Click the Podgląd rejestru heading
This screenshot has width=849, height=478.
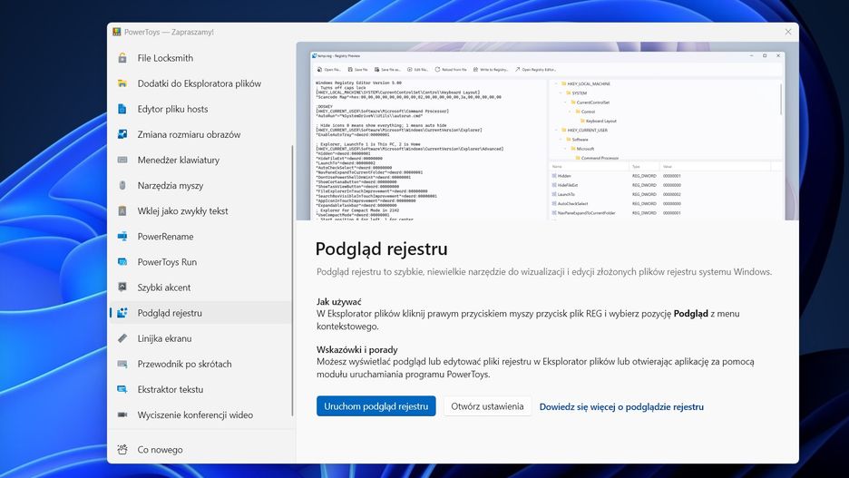coord(381,249)
